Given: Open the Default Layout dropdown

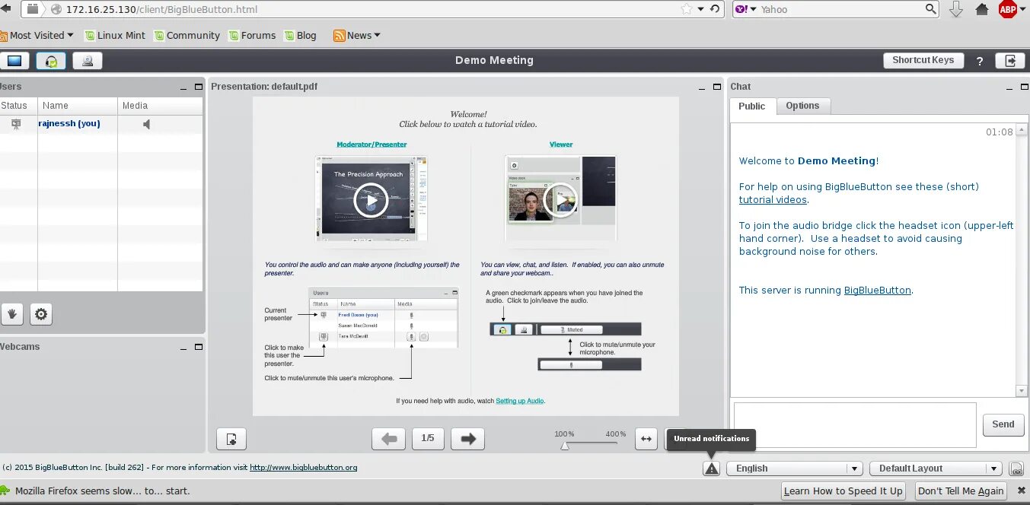Looking at the screenshot, I should pos(936,468).
